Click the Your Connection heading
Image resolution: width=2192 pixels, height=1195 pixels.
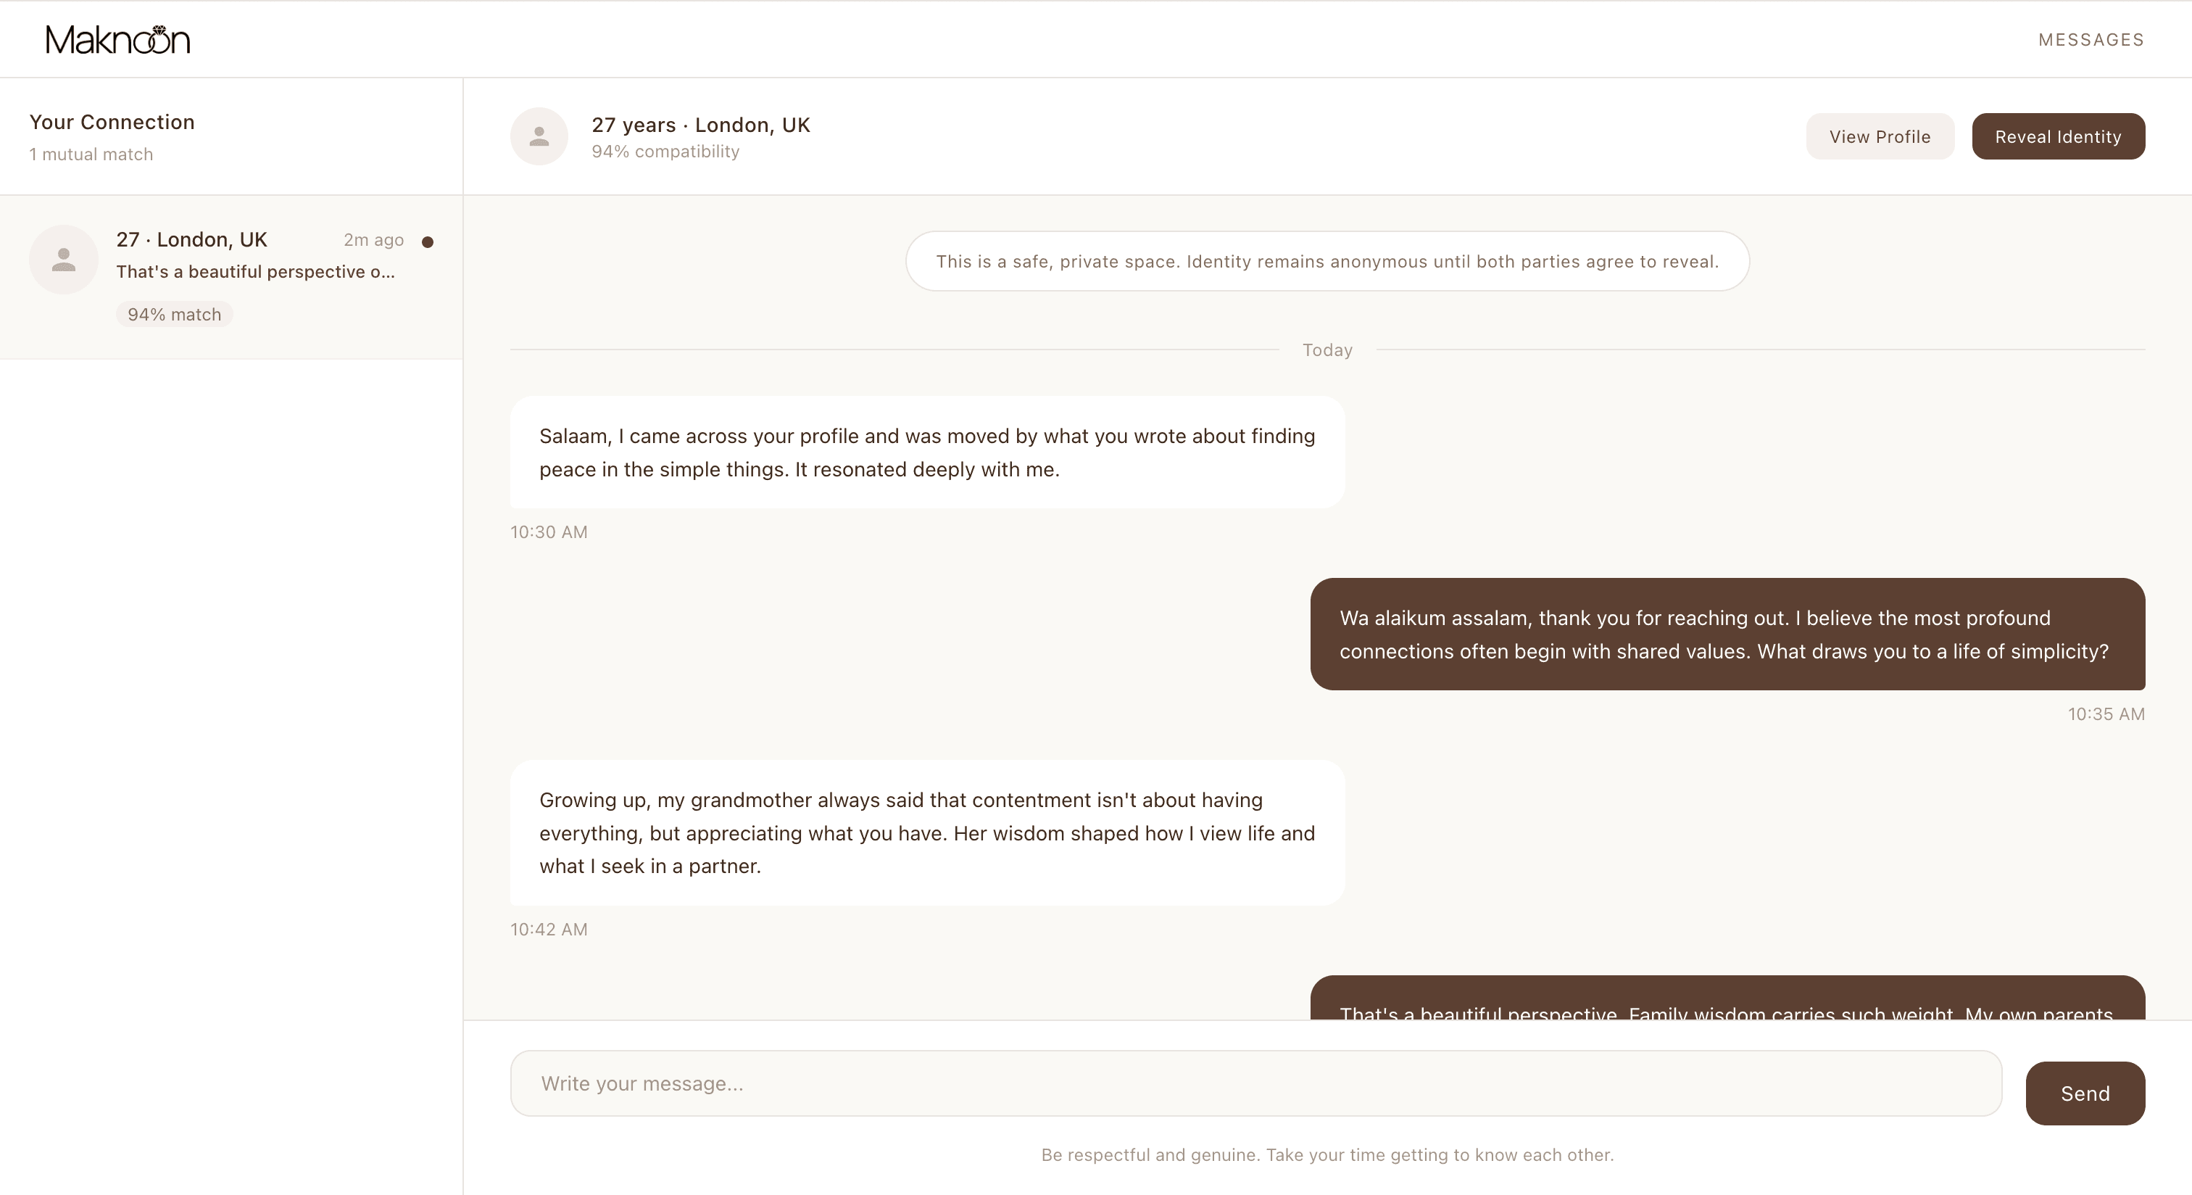coord(112,122)
